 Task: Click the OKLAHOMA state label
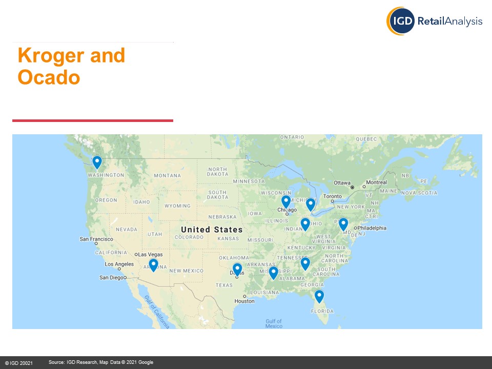point(234,258)
